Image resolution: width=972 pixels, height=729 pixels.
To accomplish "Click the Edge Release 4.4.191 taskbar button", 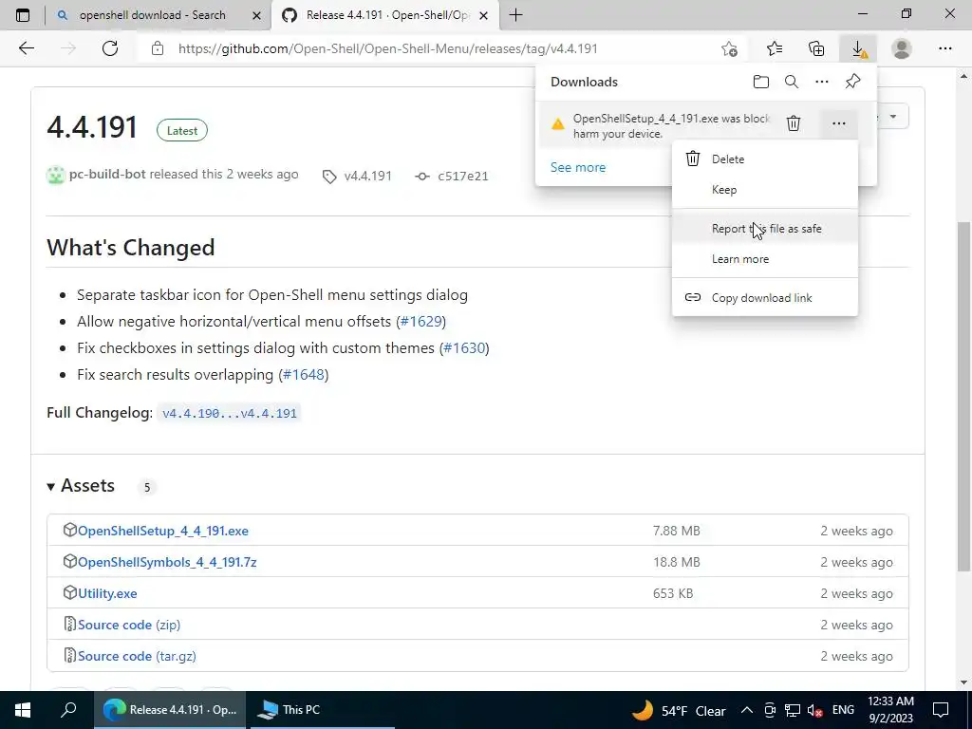I will click(170, 710).
